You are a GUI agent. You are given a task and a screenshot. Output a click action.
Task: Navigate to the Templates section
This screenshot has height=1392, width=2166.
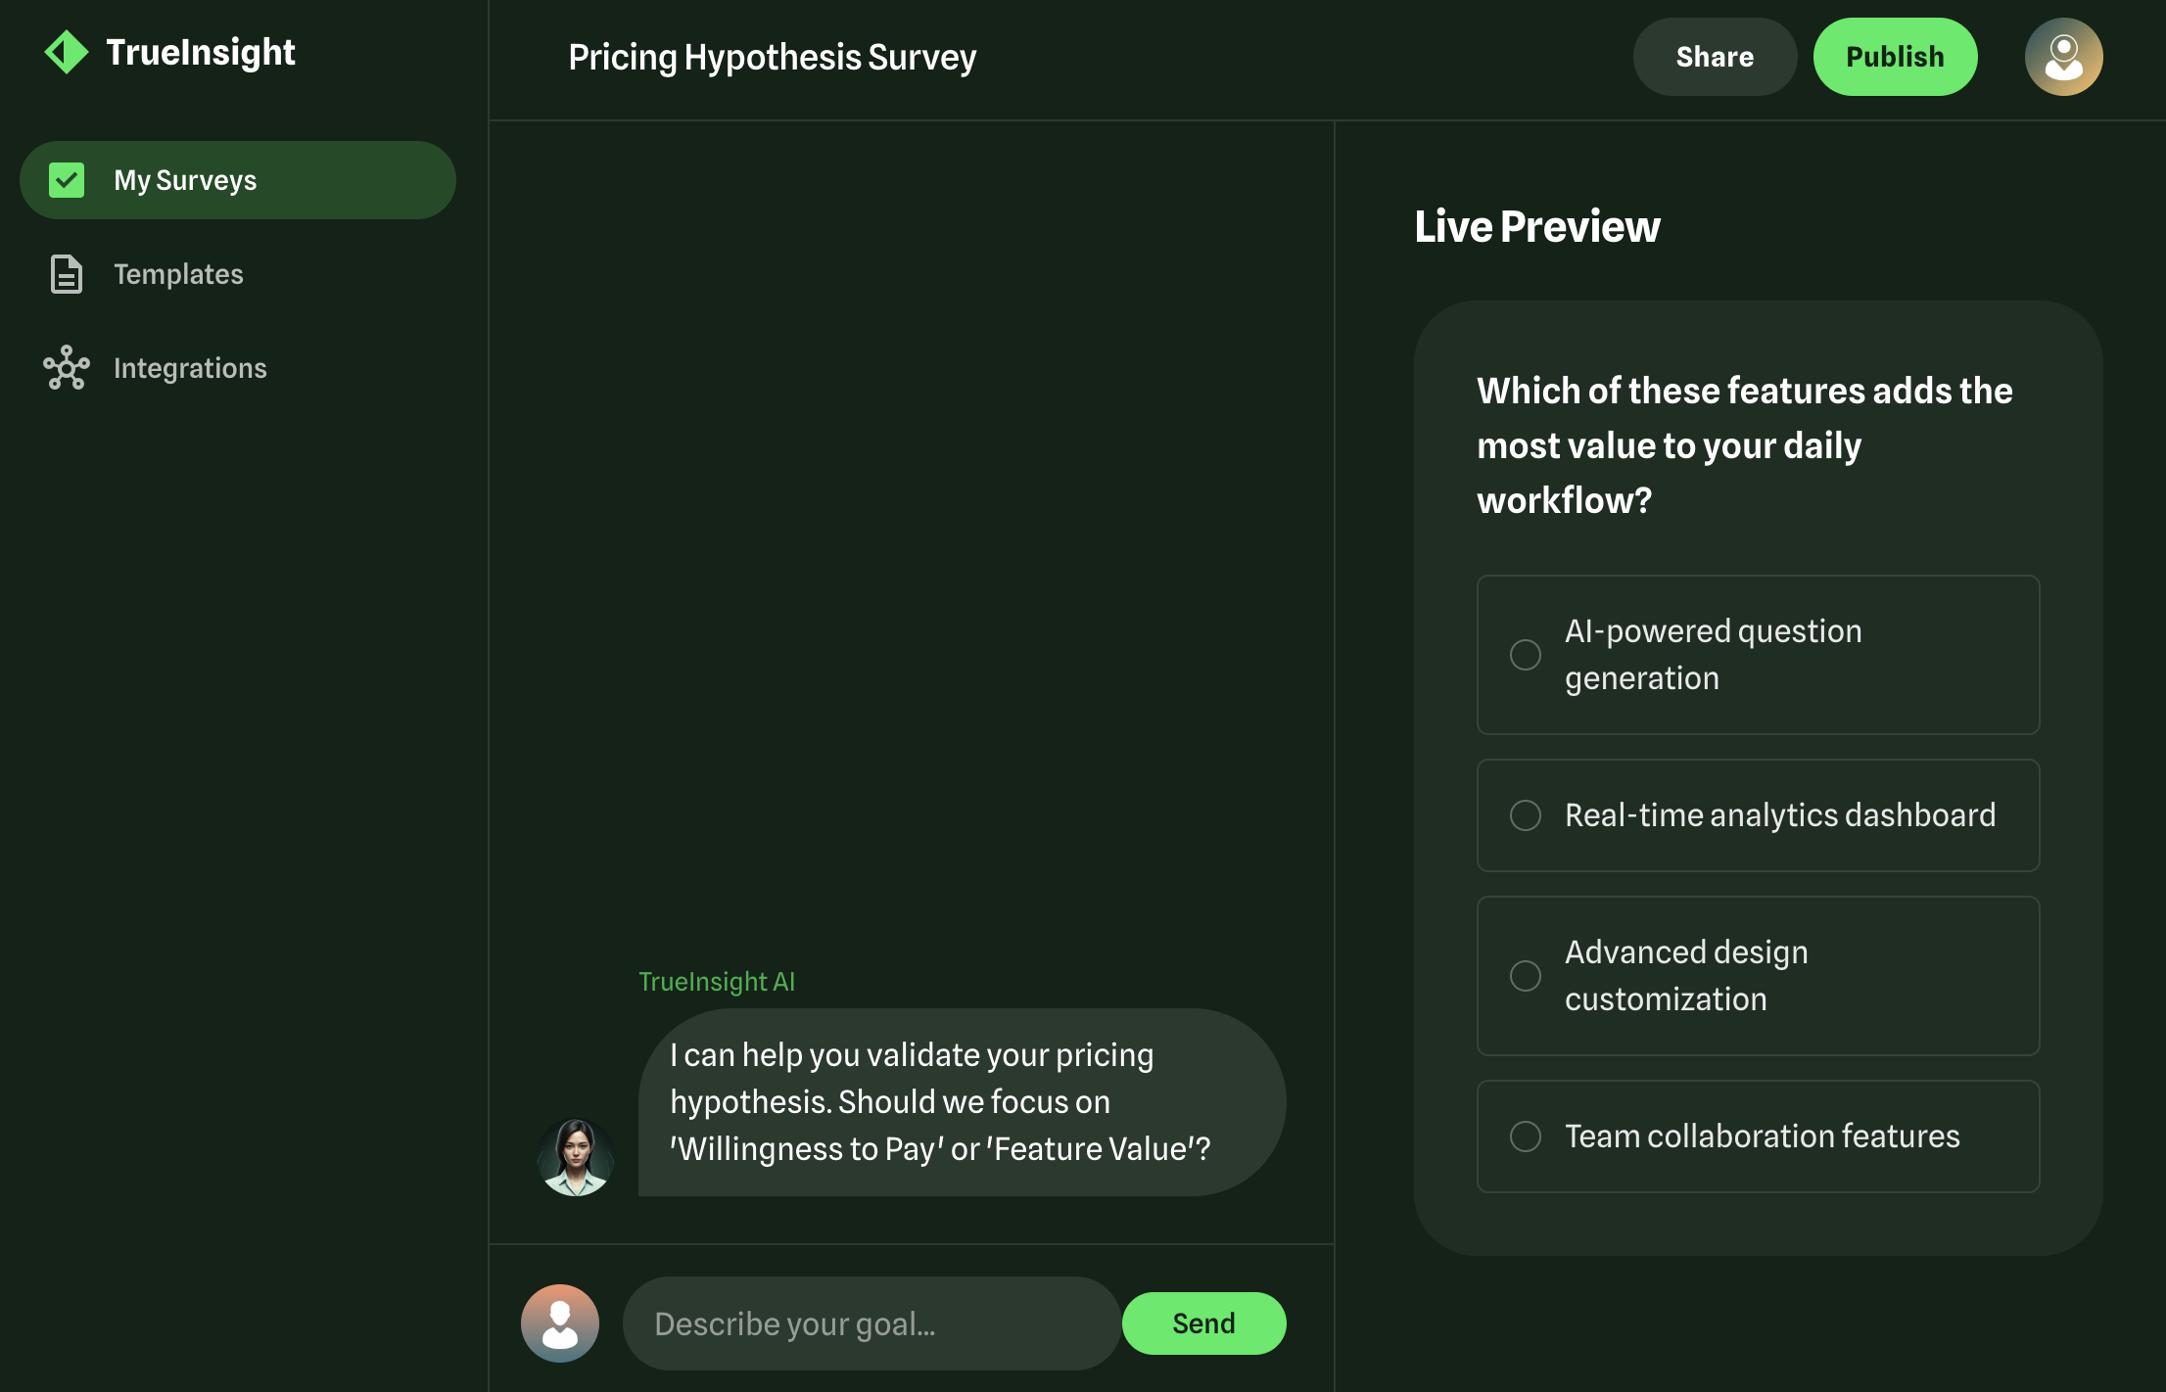coord(178,274)
